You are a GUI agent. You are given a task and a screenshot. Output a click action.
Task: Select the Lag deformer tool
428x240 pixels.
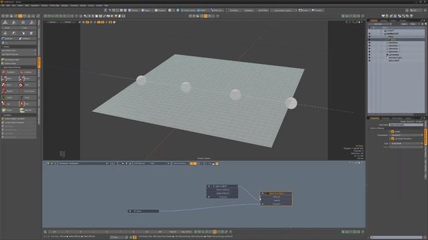(x=10, y=104)
